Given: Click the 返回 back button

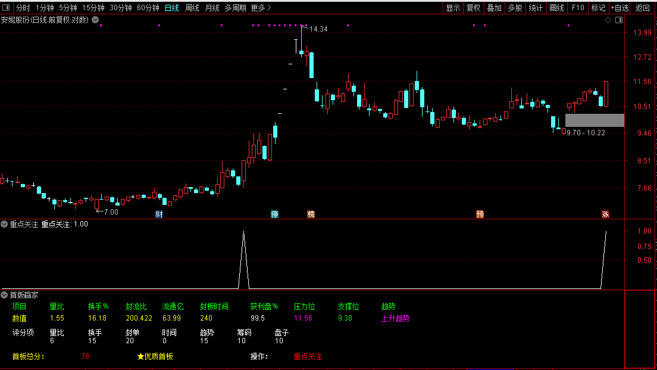Looking at the screenshot, I should (x=642, y=8).
